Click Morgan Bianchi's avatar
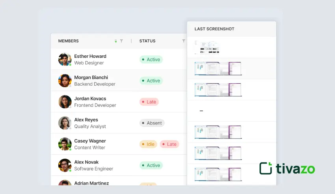Image resolution: width=335 pixels, height=194 pixels. click(x=65, y=81)
